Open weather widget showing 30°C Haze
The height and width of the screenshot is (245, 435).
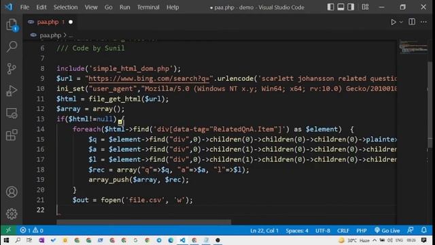(354, 240)
